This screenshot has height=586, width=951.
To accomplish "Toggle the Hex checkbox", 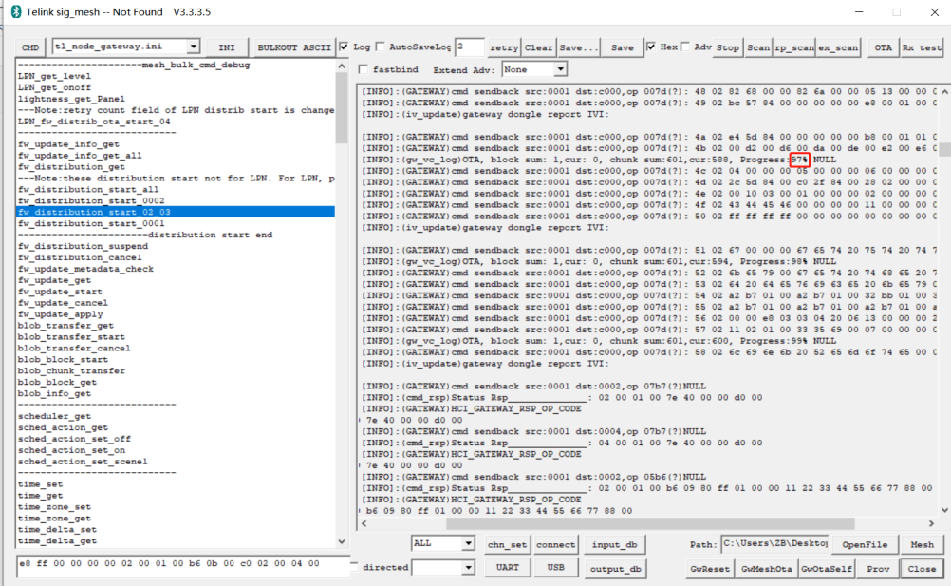I will coord(651,47).
